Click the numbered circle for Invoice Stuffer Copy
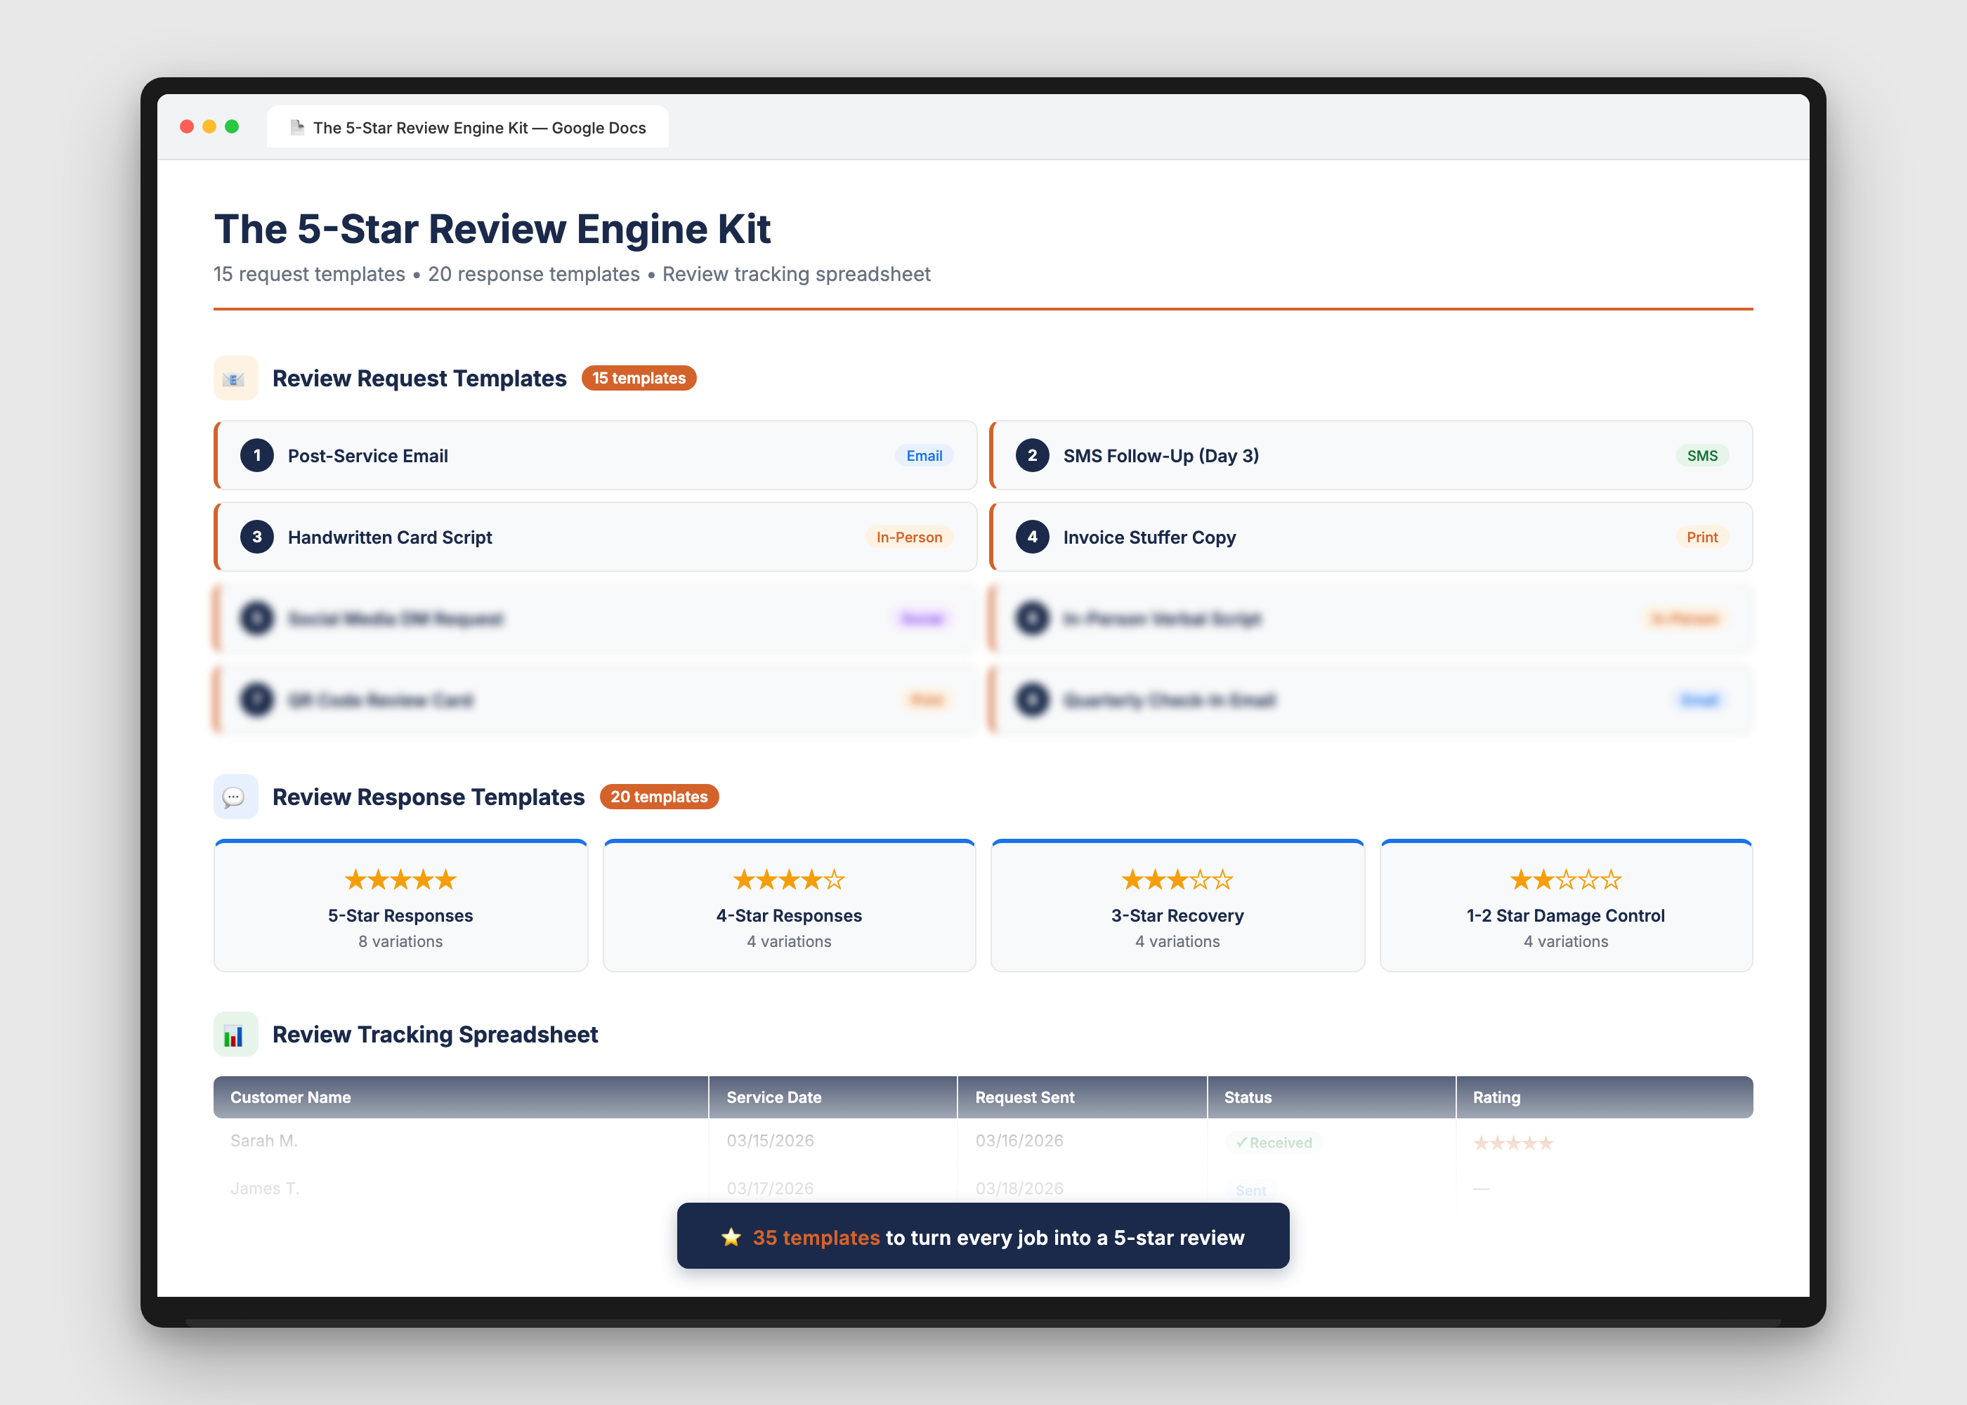The width and height of the screenshot is (1967, 1405). (x=1031, y=537)
